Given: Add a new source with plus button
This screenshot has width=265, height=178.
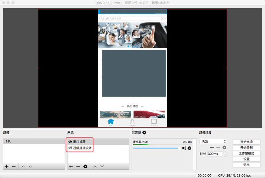Looking at the screenshot, I should tap(71, 166).
